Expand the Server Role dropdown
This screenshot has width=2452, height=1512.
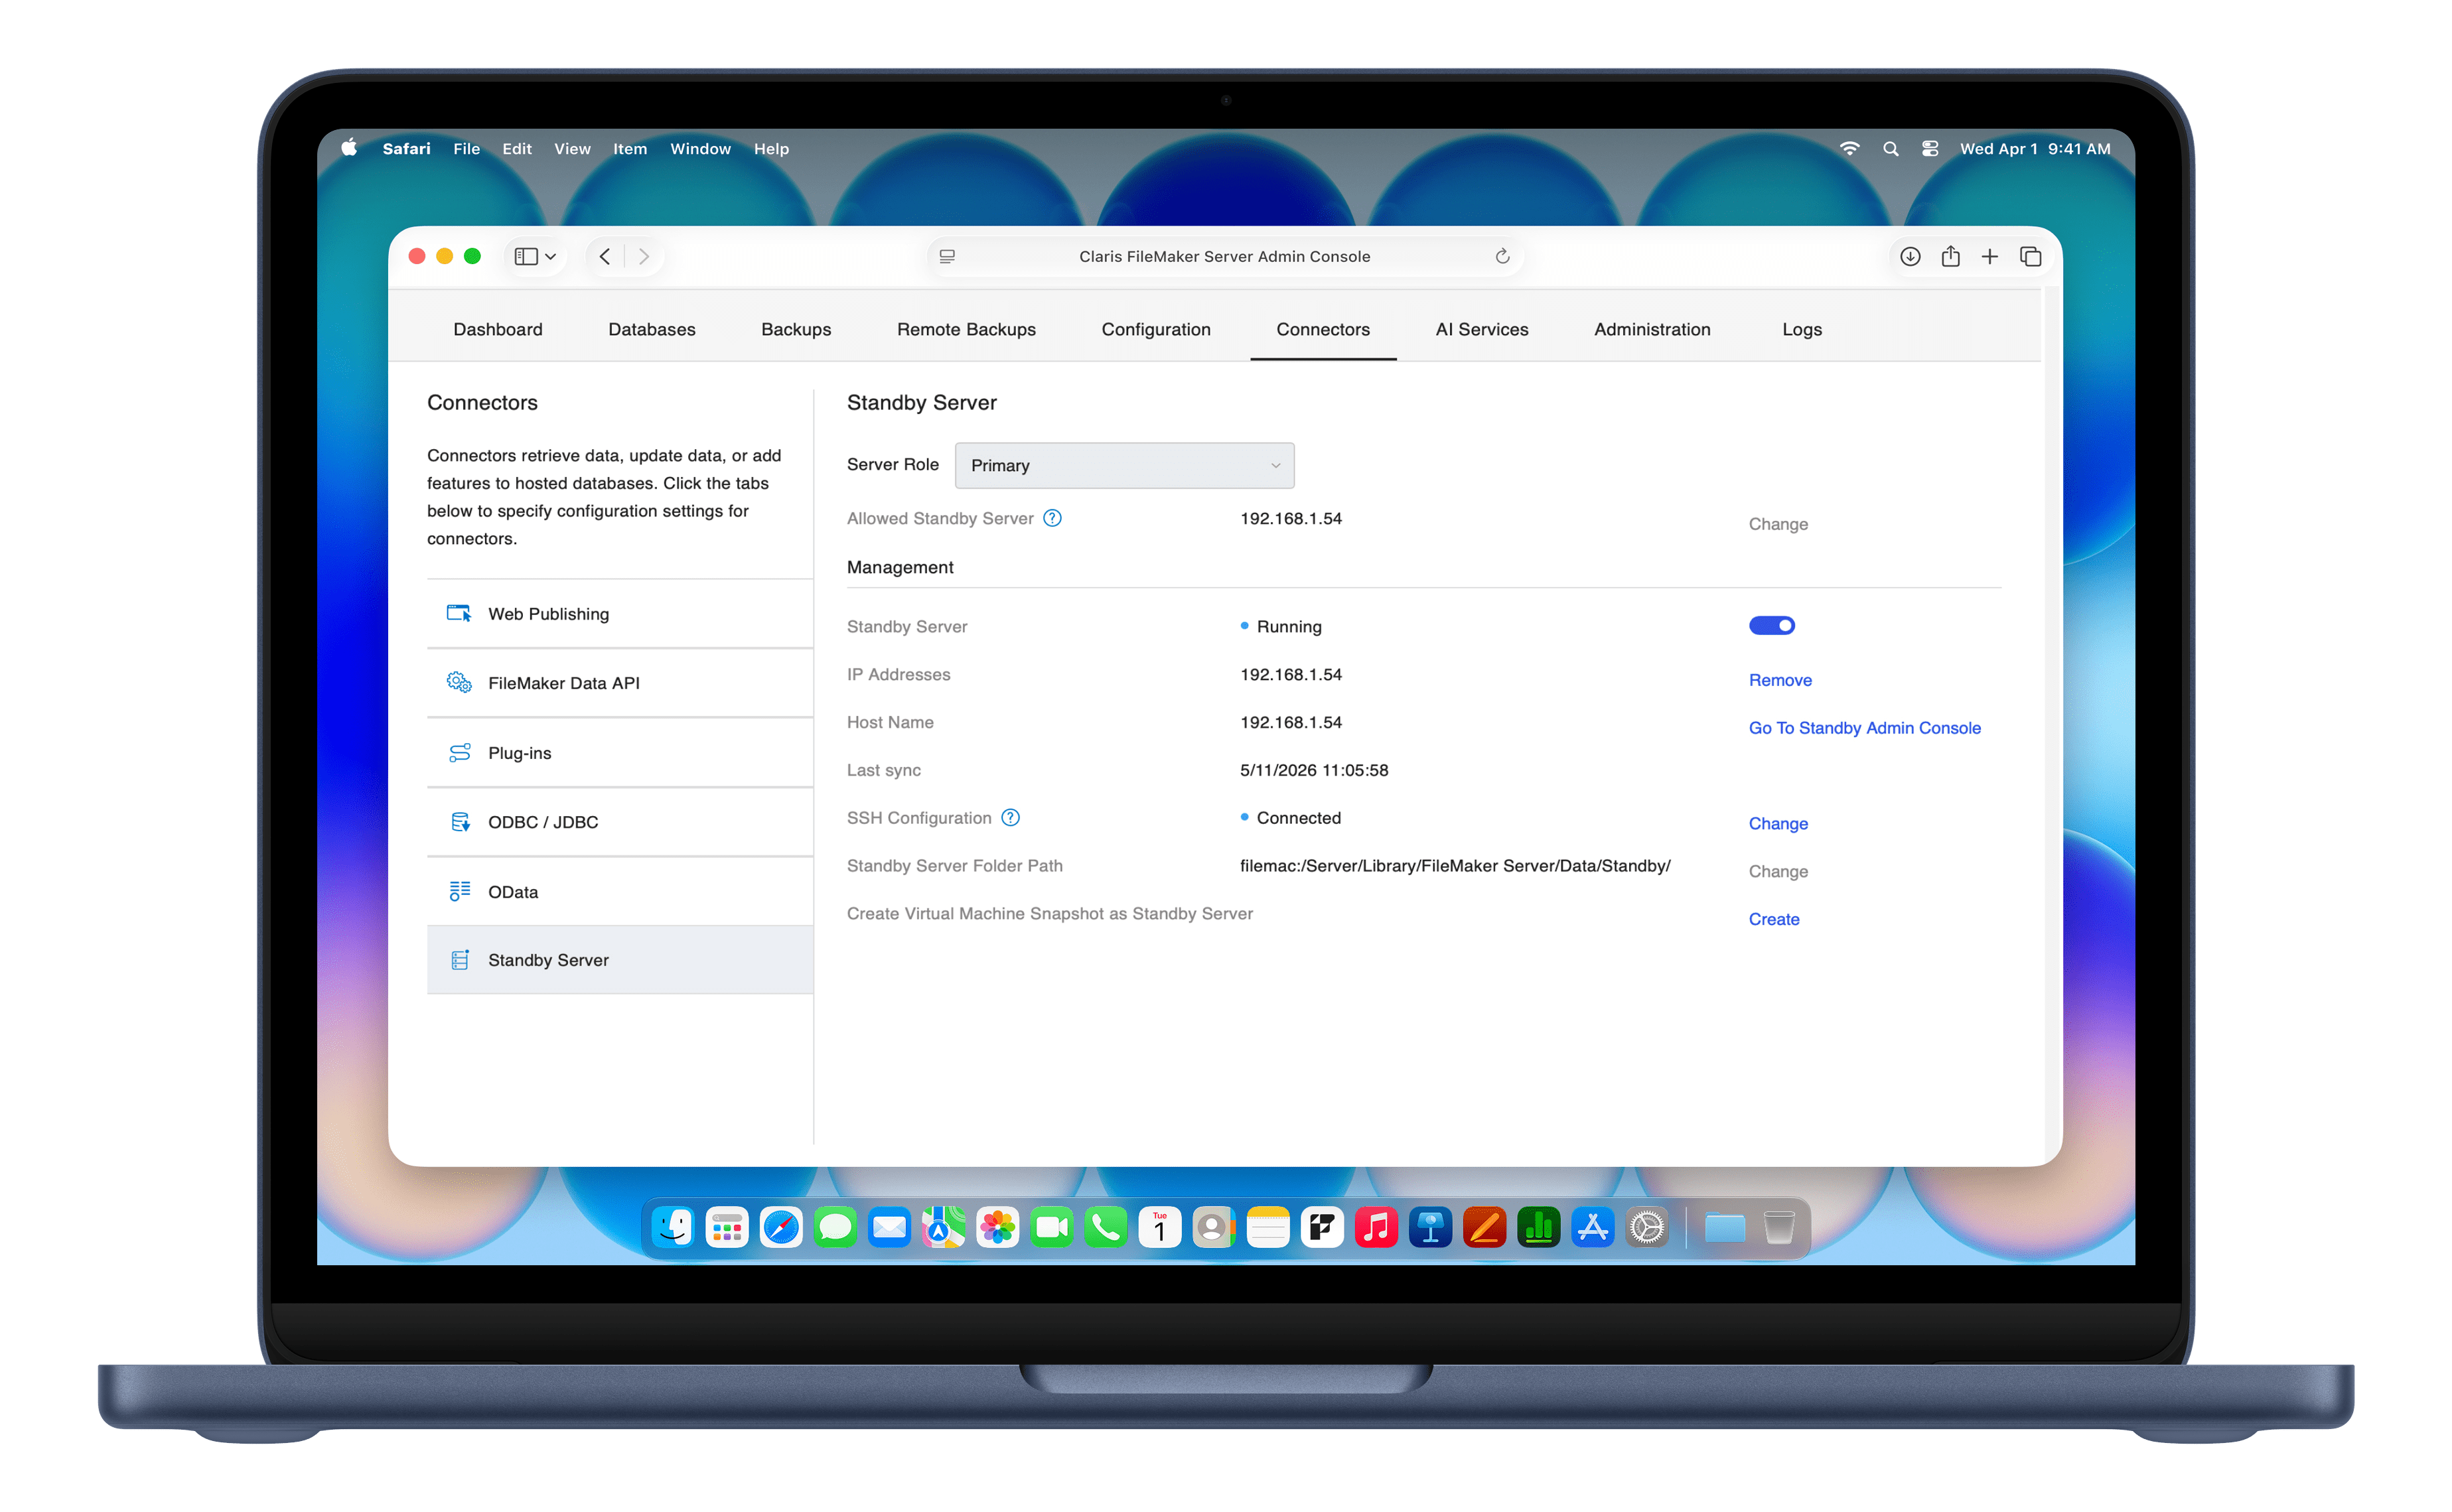pyautogui.click(x=1124, y=465)
